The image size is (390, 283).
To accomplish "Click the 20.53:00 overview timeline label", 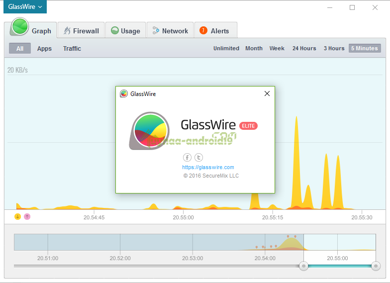I will [x=193, y=258].
